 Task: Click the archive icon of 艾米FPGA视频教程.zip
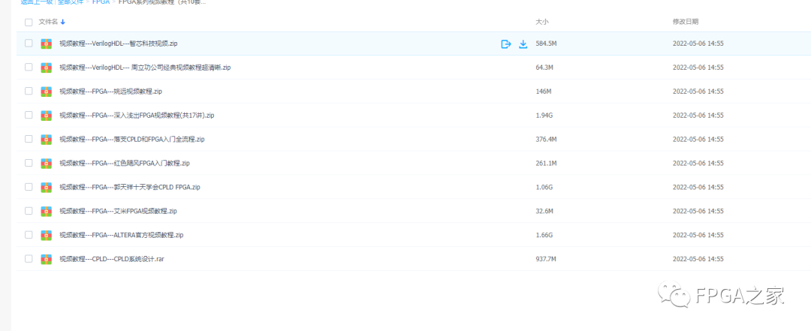coord(47,211)
